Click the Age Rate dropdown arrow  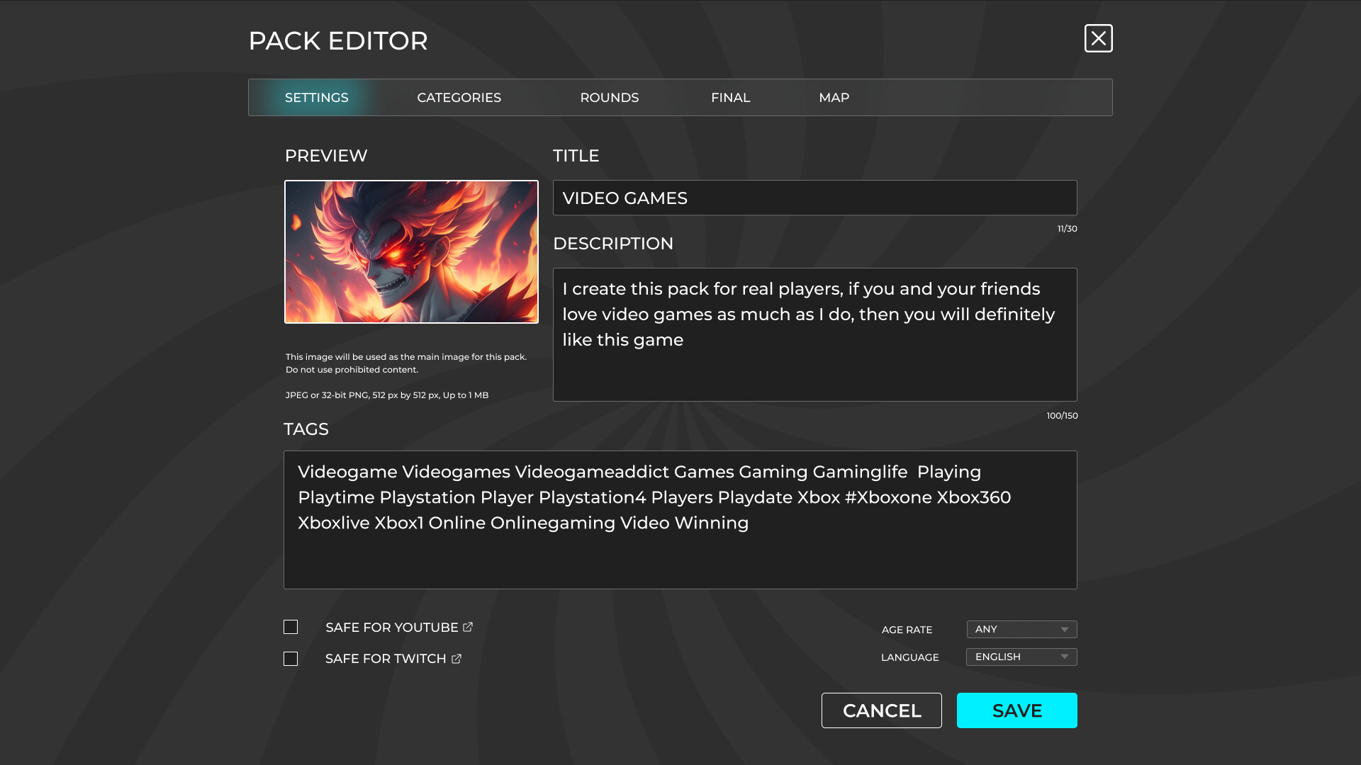coord(1064,629)
